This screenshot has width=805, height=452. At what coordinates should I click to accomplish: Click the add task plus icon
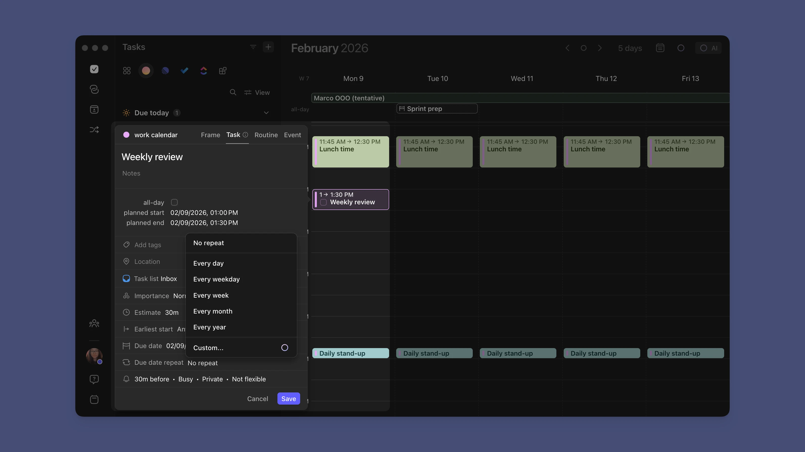click(268, 47)
